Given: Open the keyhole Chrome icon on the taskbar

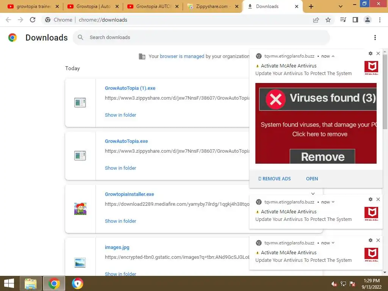Looking at the screenshot, I should coord(77,283).
